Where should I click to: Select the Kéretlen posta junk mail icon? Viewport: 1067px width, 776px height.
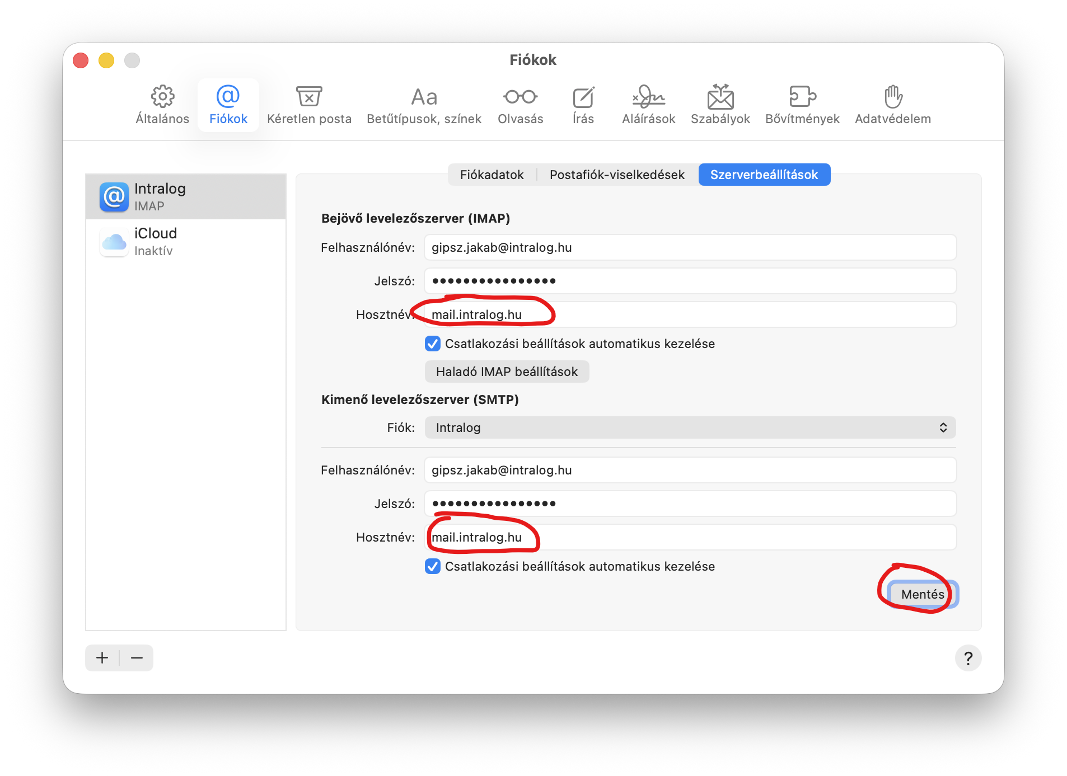pos(308,97)
